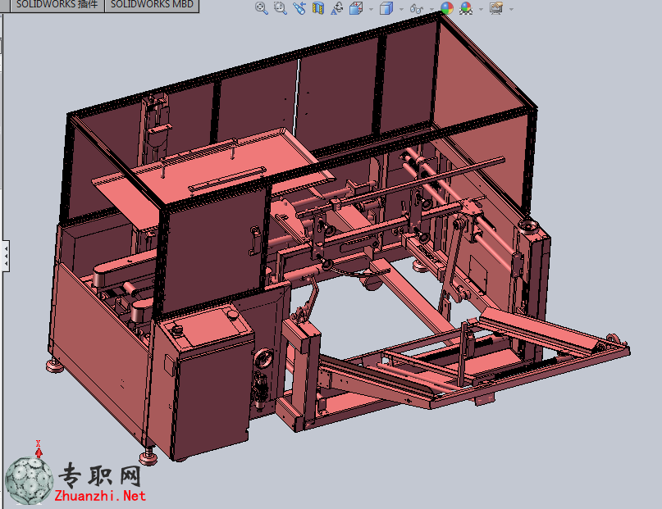Switch to the SOLIDWORKS 插件 tab
Screen dimensions: 662x509
(57, 5)
